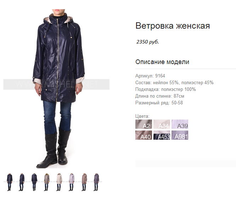
Task: View the navy jacket back-view thumbnail
Action: coord(34,182)
